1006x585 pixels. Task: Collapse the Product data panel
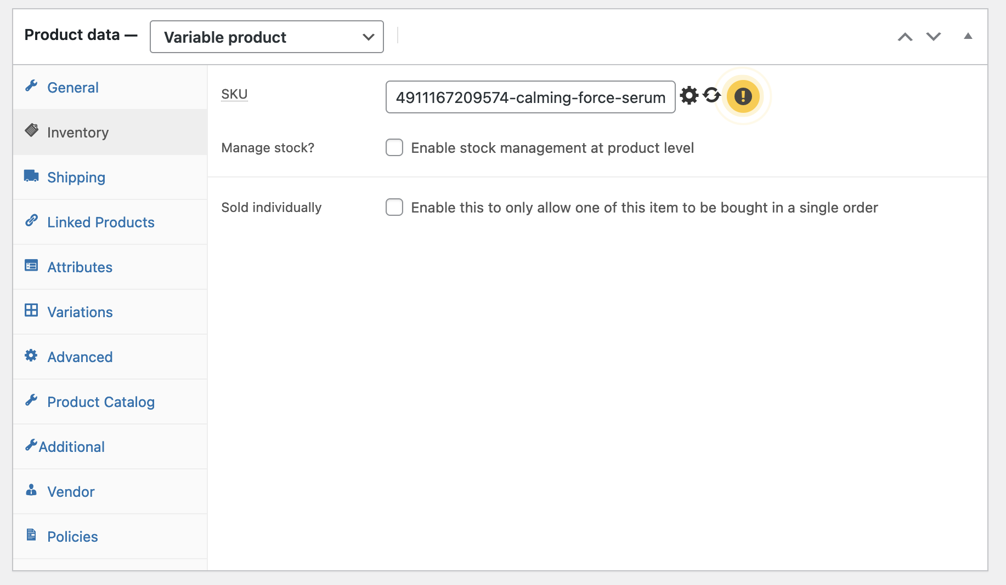[968, 36]
